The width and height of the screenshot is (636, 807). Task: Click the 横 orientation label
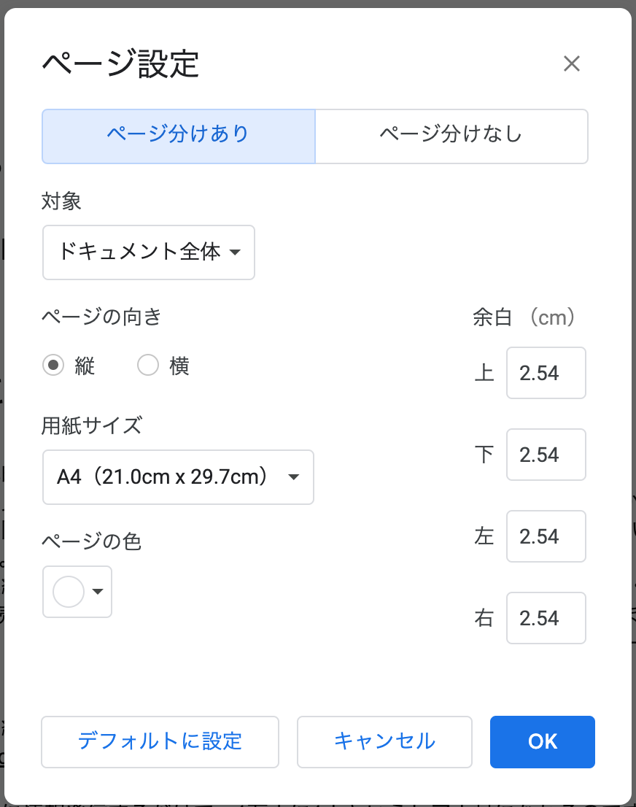tap(179, 366)
